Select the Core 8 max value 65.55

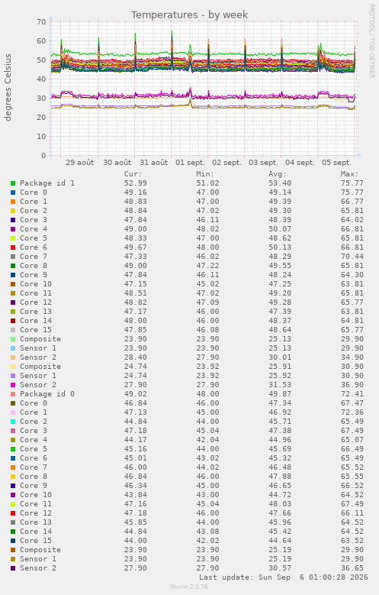[x=352, y=477]
